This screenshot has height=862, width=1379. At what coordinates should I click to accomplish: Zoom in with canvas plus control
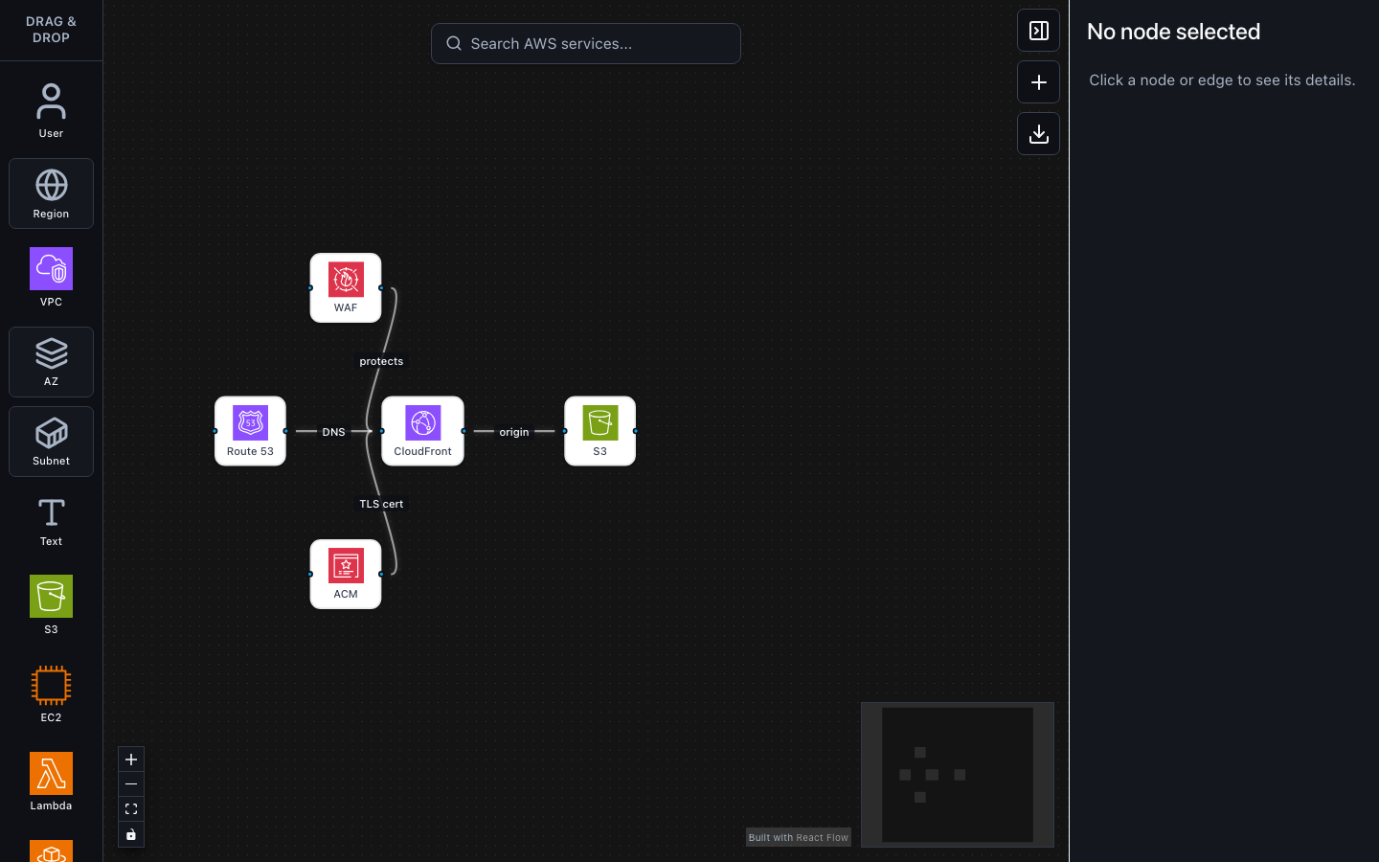coord(131,760)
